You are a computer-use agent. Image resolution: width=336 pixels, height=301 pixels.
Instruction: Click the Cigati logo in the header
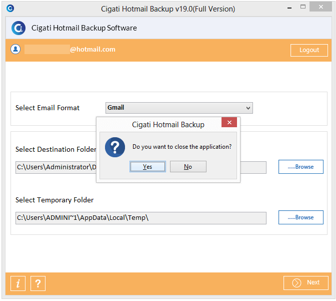click(x=18, y=28)
